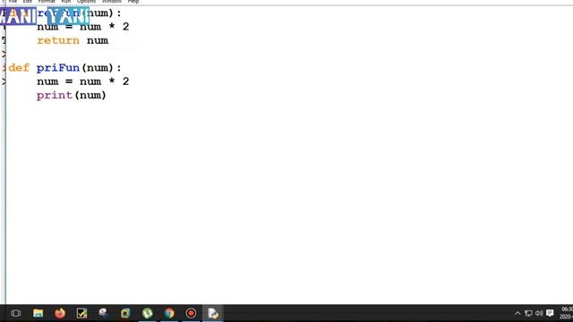Open the Format menu
This screenshot has height=322, width=573.
(47, 2)
